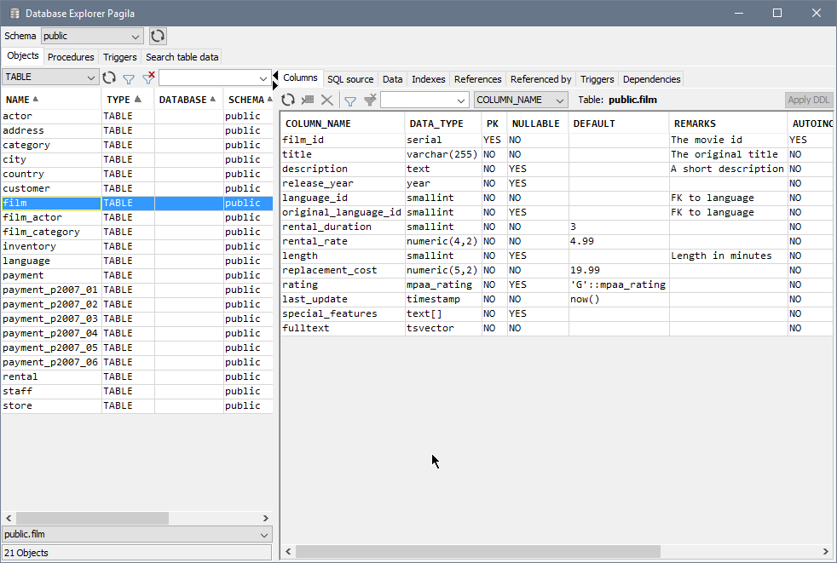Viewport: 837px width, 563px height.
Task: Click the special_features column name cell
Action: pyautogui.click(x=343, y=313)
